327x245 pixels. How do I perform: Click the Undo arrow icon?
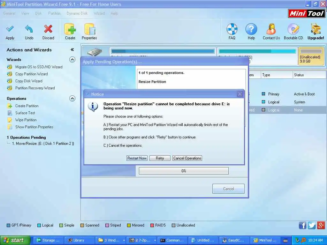pos(29,29)
